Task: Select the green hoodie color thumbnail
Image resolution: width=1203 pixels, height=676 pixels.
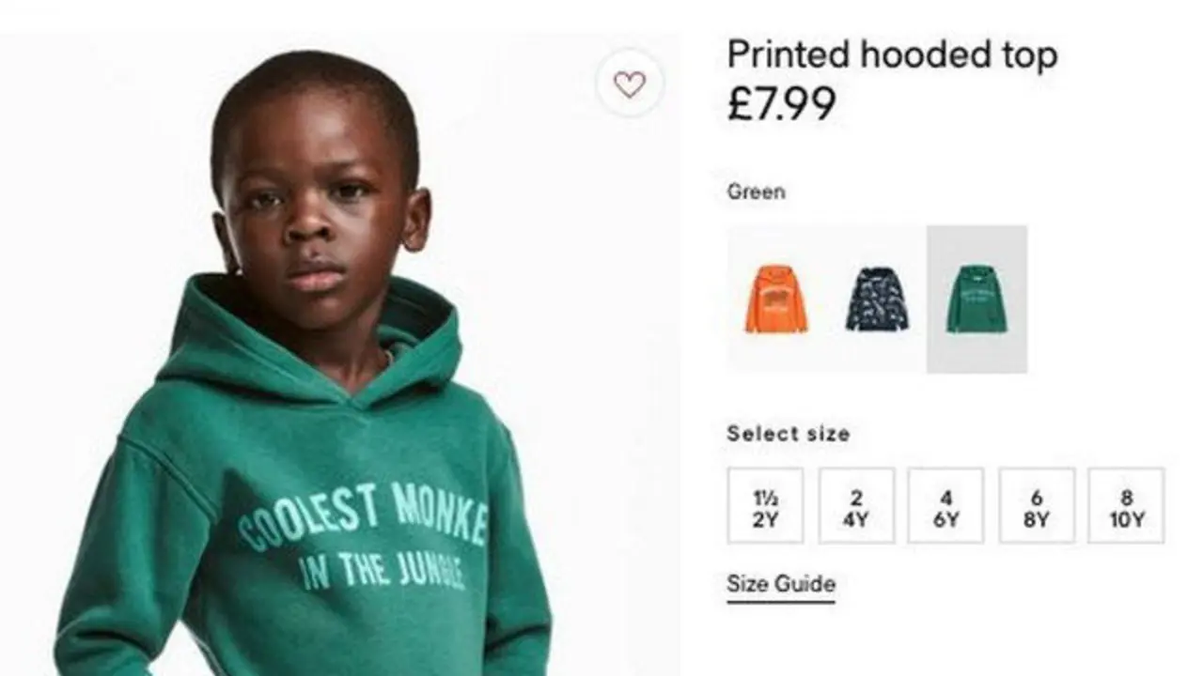Action: coord(976,300)
